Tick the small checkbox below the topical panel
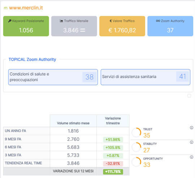 click(189, 96)
